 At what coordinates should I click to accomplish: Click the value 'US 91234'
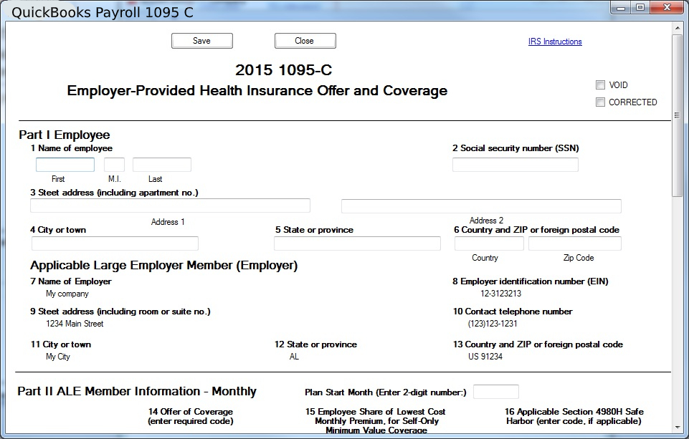[x=485, y=357]
